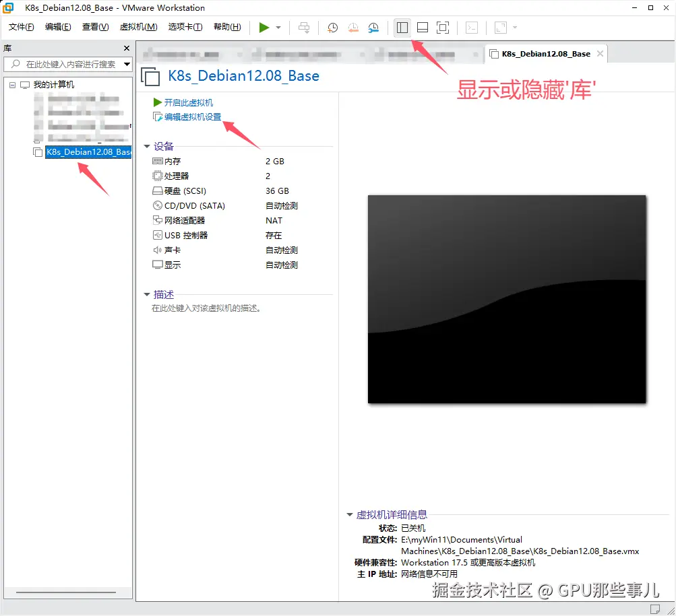Collapse the 我的计算机 tree node
Image resolution: width=676 pixels, height=616 pixels.
coord(13,85)
